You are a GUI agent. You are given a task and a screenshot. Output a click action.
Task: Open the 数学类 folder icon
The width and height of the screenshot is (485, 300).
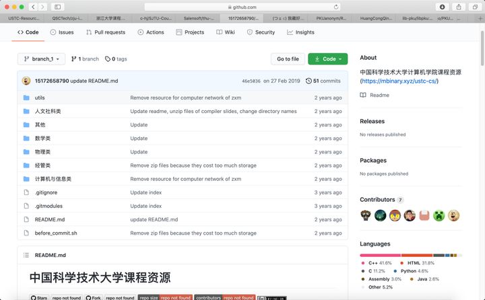click(26, 139)
